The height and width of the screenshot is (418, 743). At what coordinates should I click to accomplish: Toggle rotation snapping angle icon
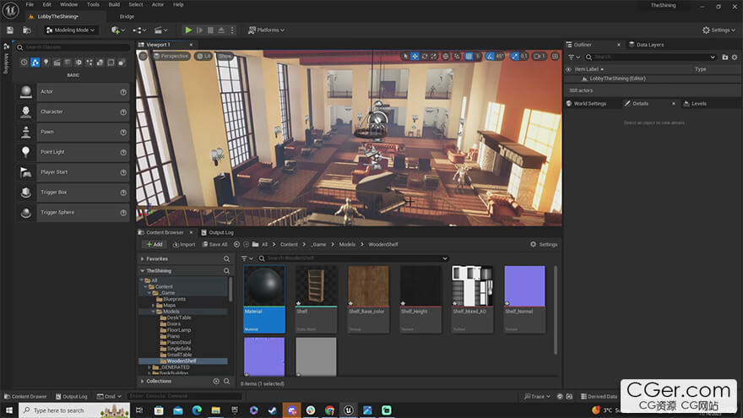click(490, 56)
